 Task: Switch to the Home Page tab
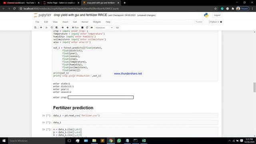click(x=61, y=3)
